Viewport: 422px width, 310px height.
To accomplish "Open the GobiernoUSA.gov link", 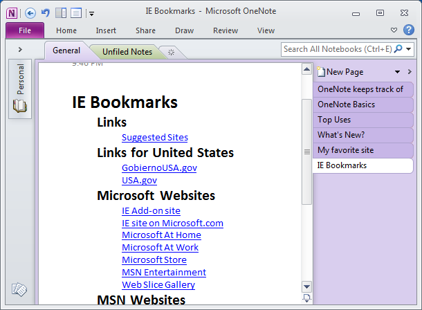I will point(159,168).
